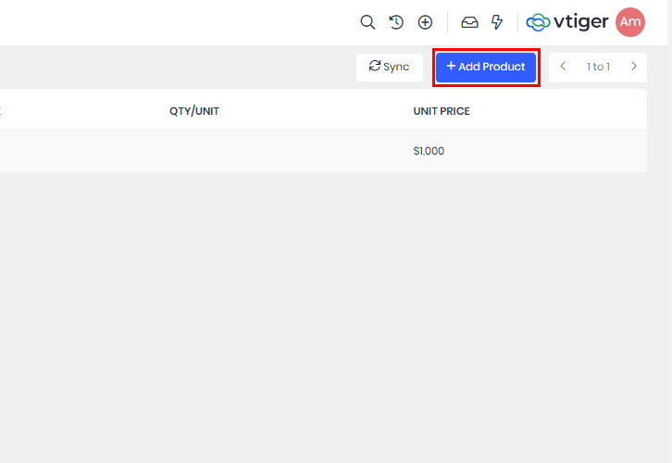This screenshot has height=463, width=672.
Task: Sort by UNIT PRICE column header
Action: pyautogui.click(x=442, y=111)
